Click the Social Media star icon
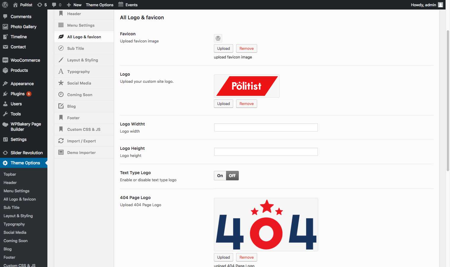Screen dimensions: 450x267 tap(61, 83)
